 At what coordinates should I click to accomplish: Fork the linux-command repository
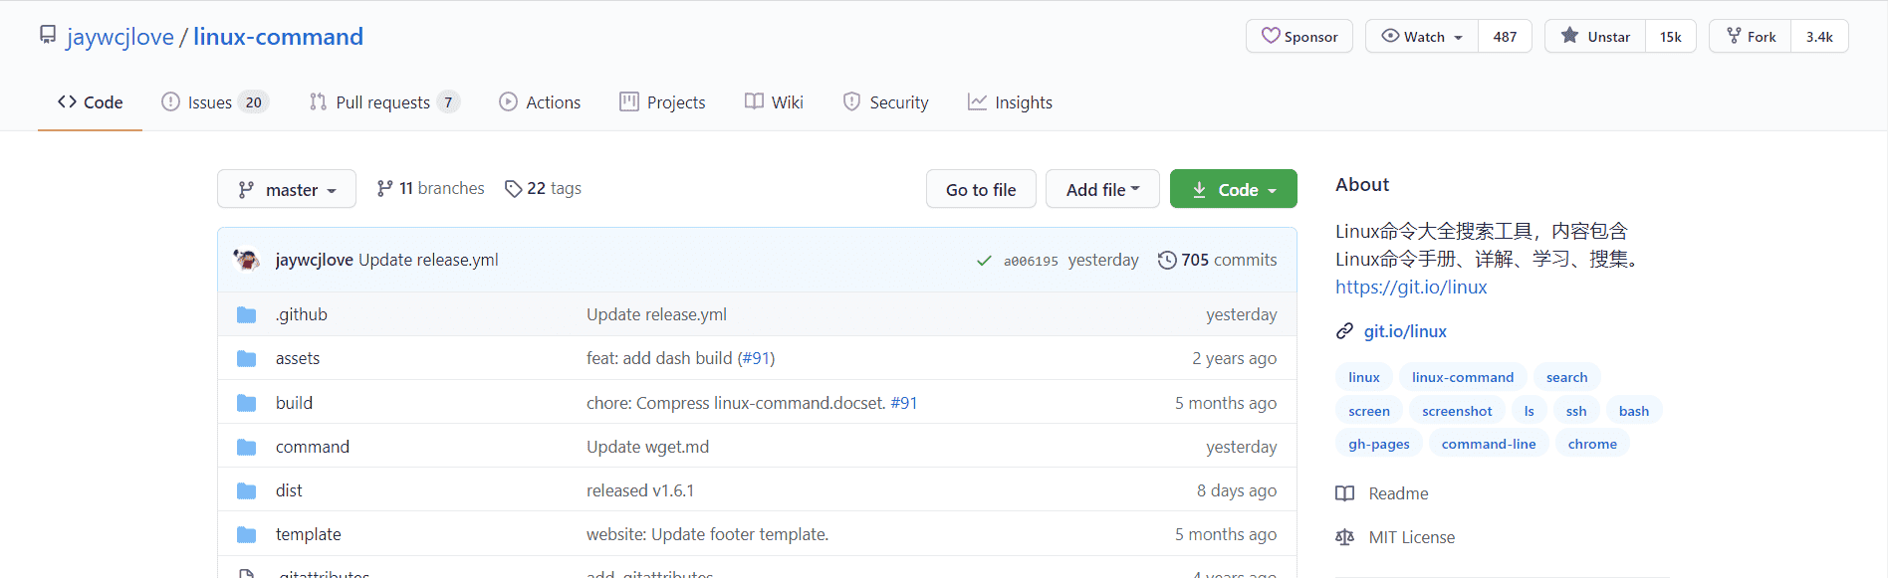coord(1751,36)
